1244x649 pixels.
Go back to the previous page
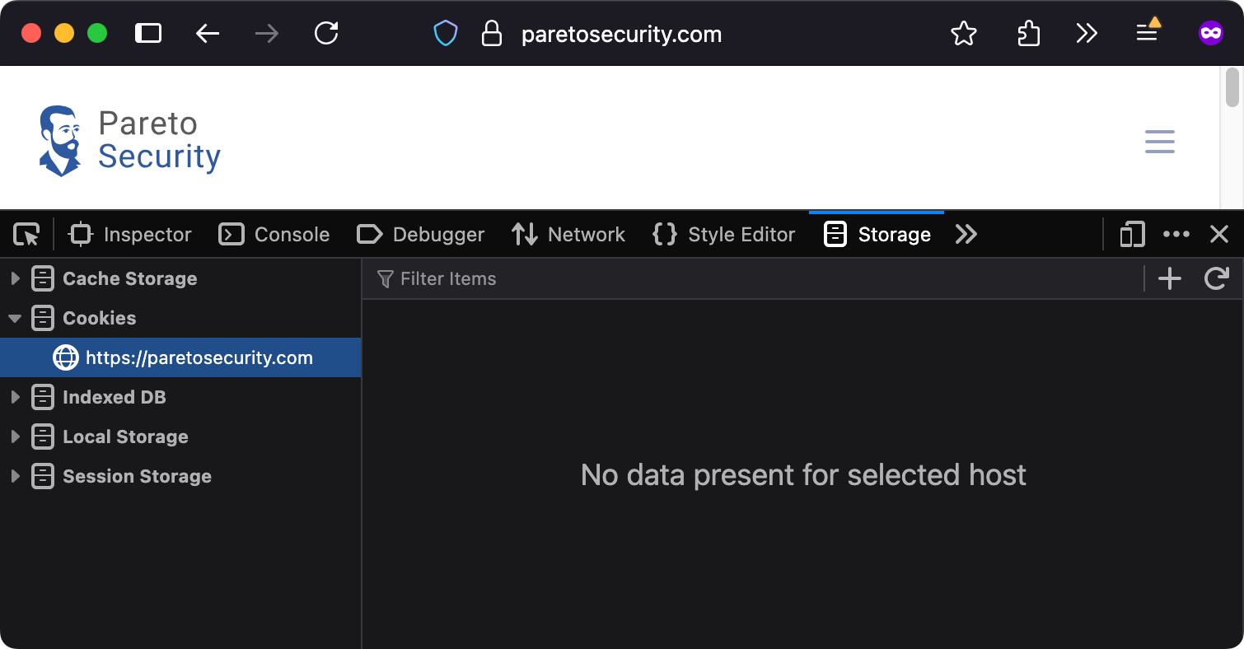tap(208, 34)
